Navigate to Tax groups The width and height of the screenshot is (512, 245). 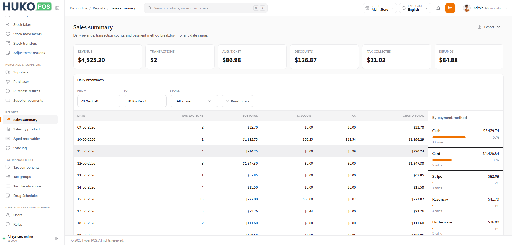[22, 177]
